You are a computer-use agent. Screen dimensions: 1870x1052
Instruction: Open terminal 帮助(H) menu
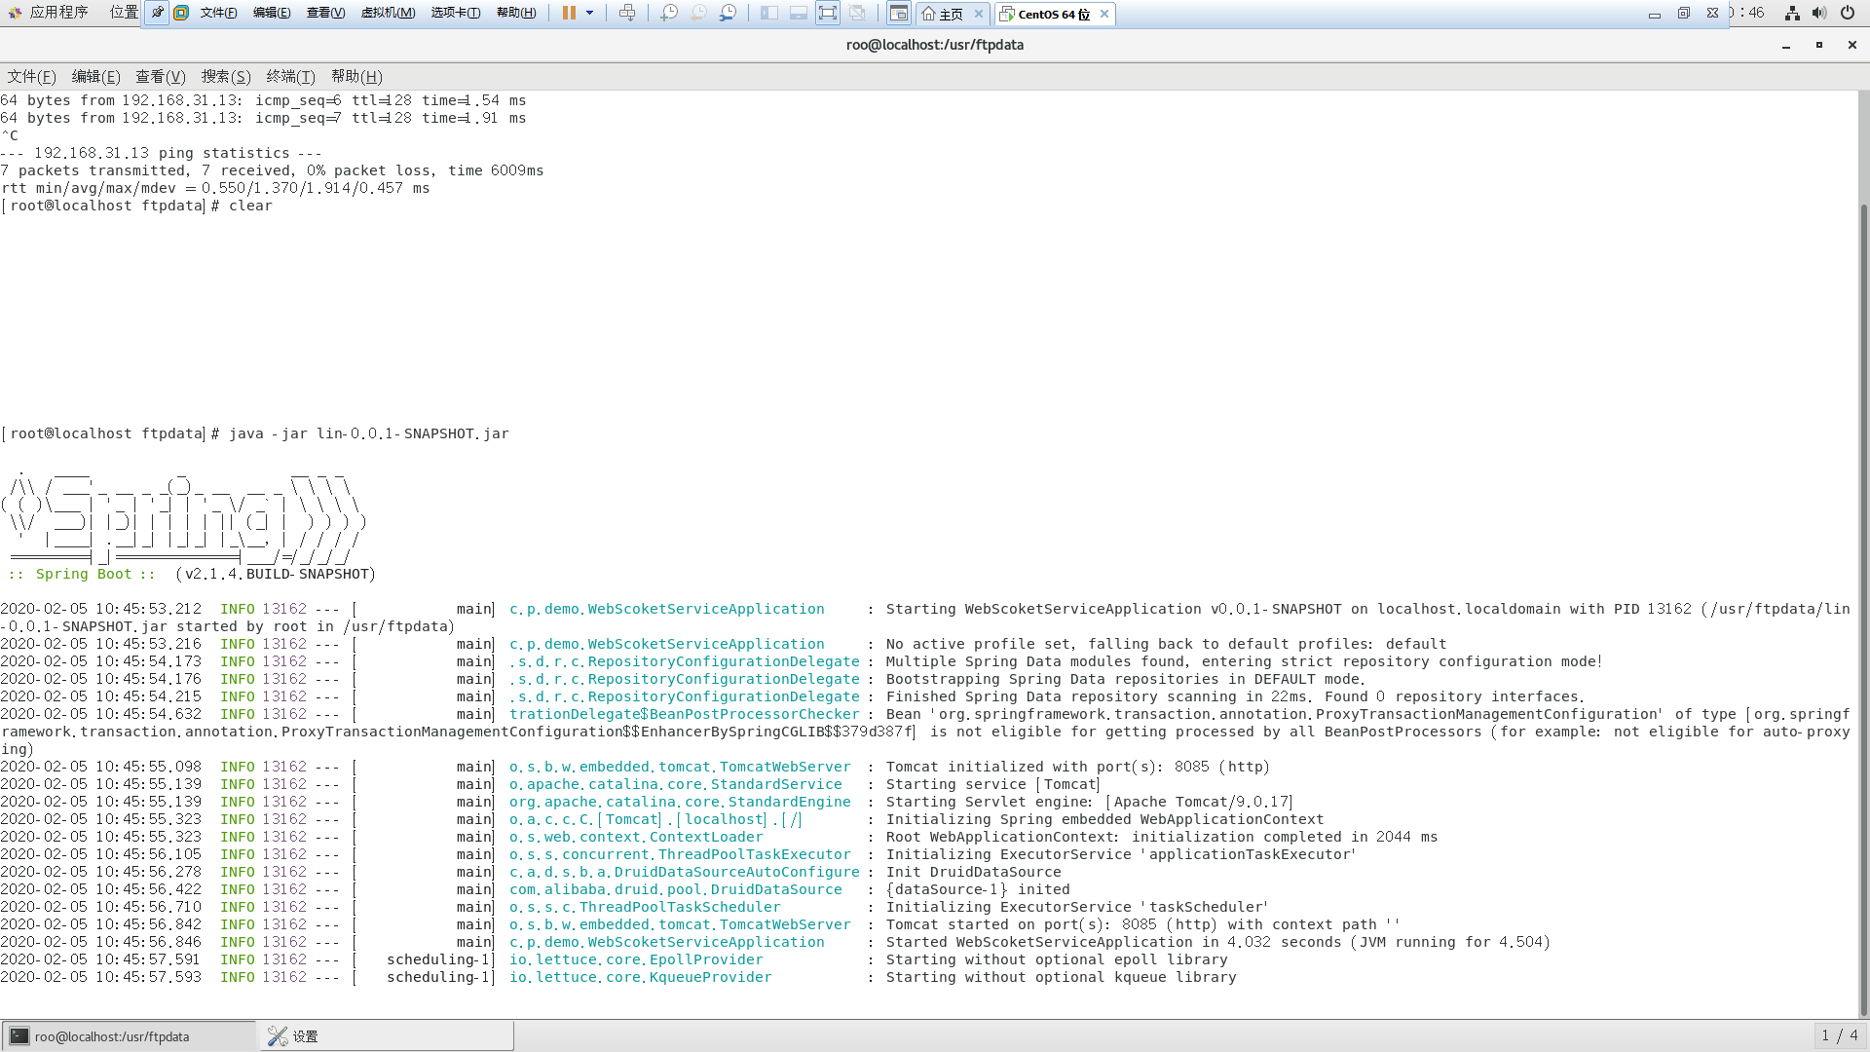356,76
